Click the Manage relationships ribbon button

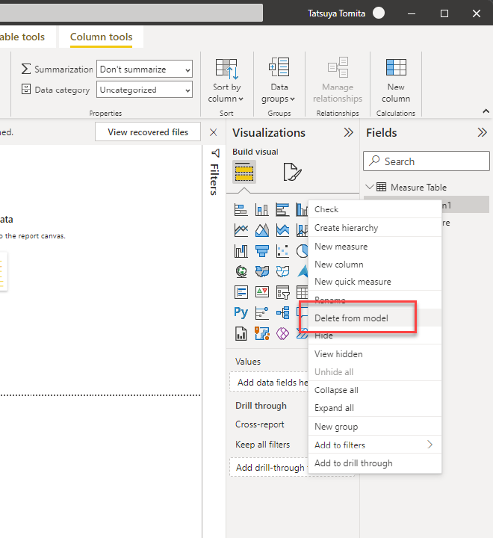point(338,81)
